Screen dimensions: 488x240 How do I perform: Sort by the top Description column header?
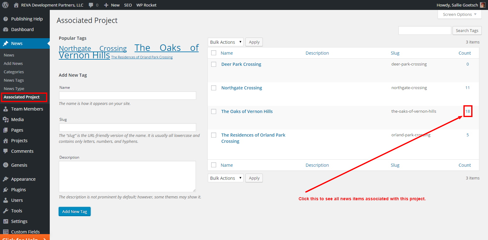[x=317, y=53]
